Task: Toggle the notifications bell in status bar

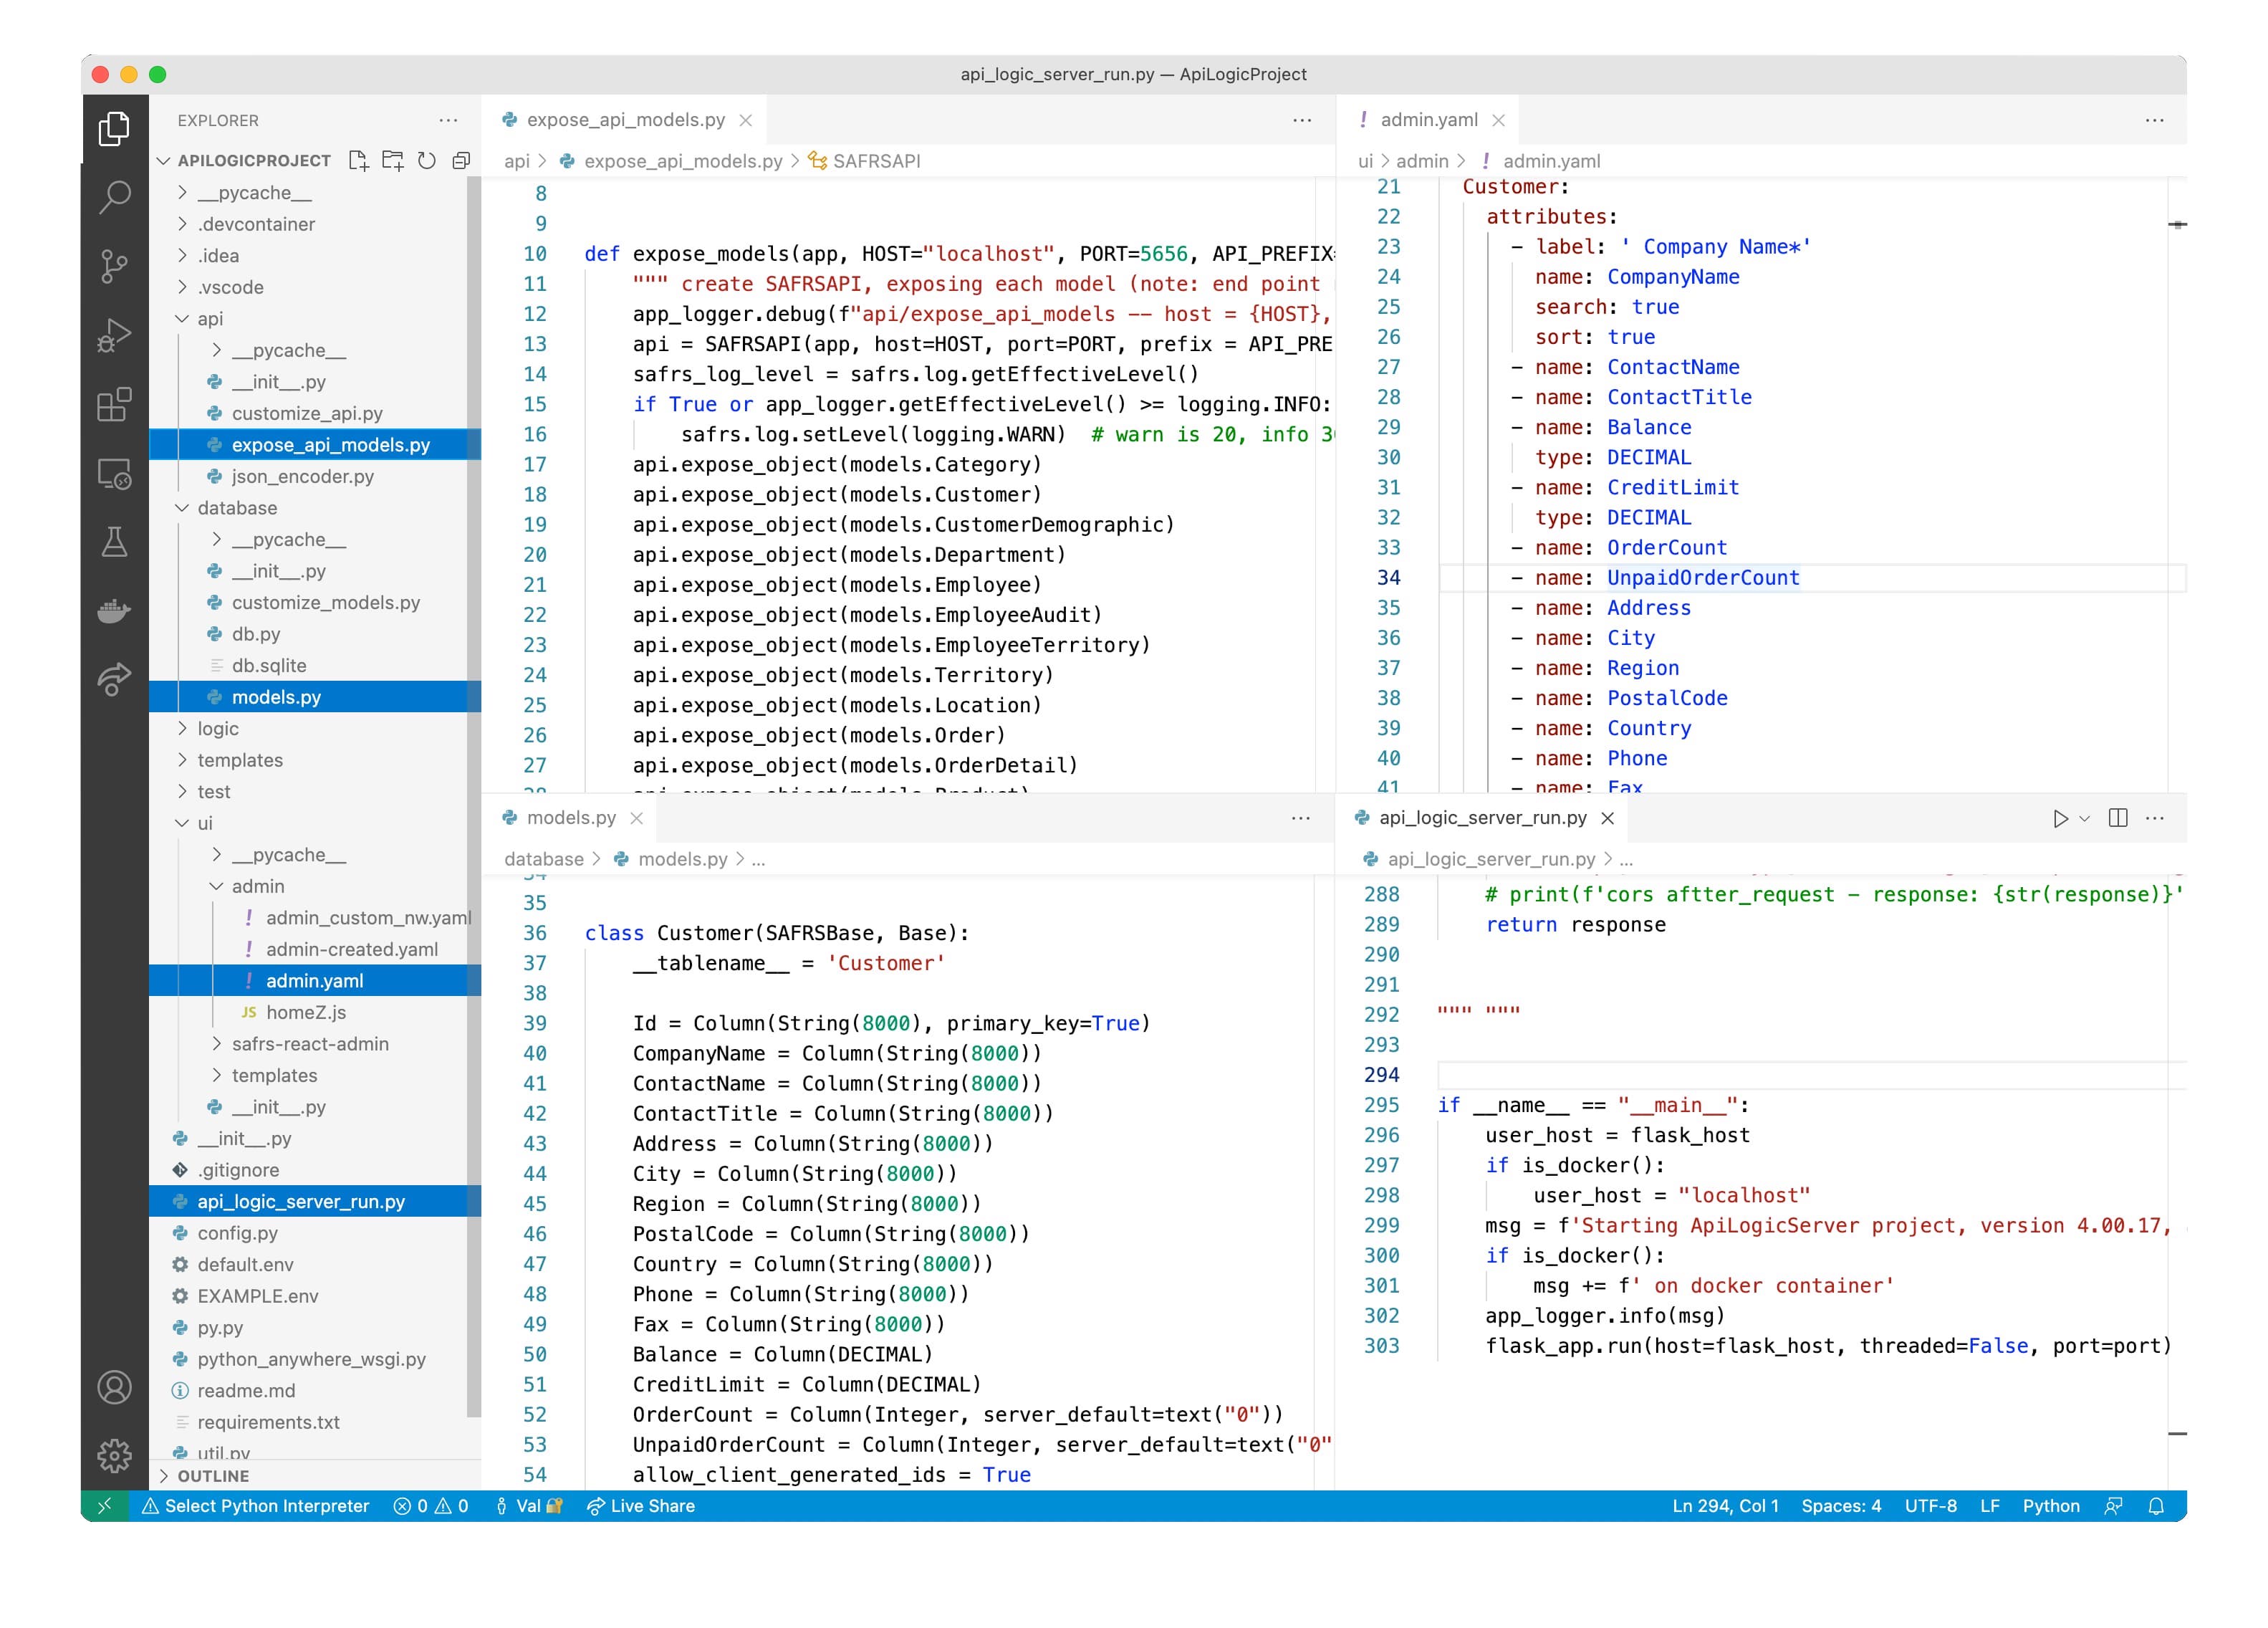Action: pyautogui.click(x=2157, y=1506)
